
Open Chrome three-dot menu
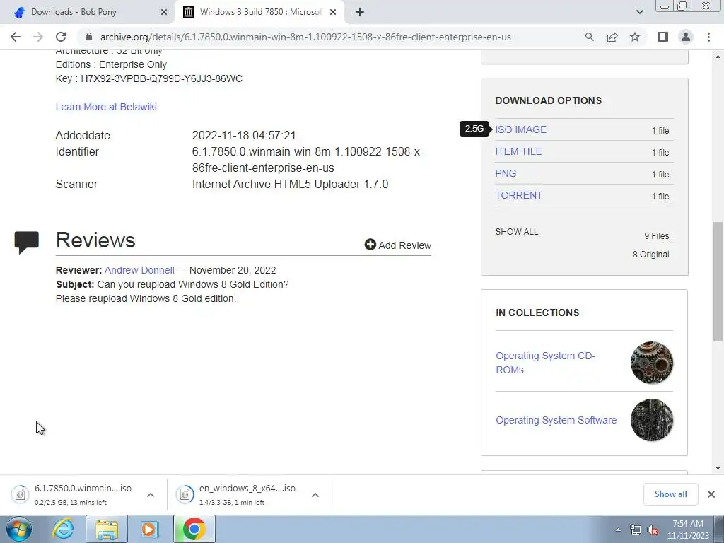click(708, 37)
